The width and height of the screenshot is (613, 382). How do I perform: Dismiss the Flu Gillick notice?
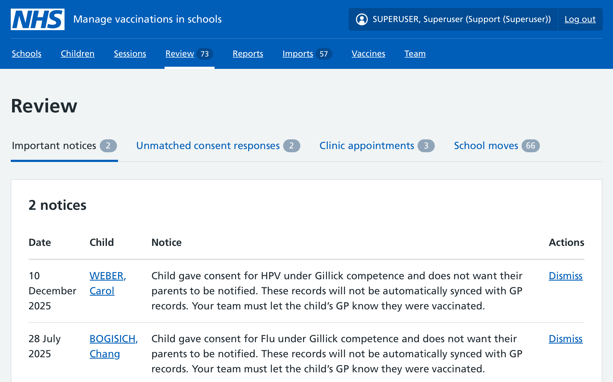[x=566, y=339]
